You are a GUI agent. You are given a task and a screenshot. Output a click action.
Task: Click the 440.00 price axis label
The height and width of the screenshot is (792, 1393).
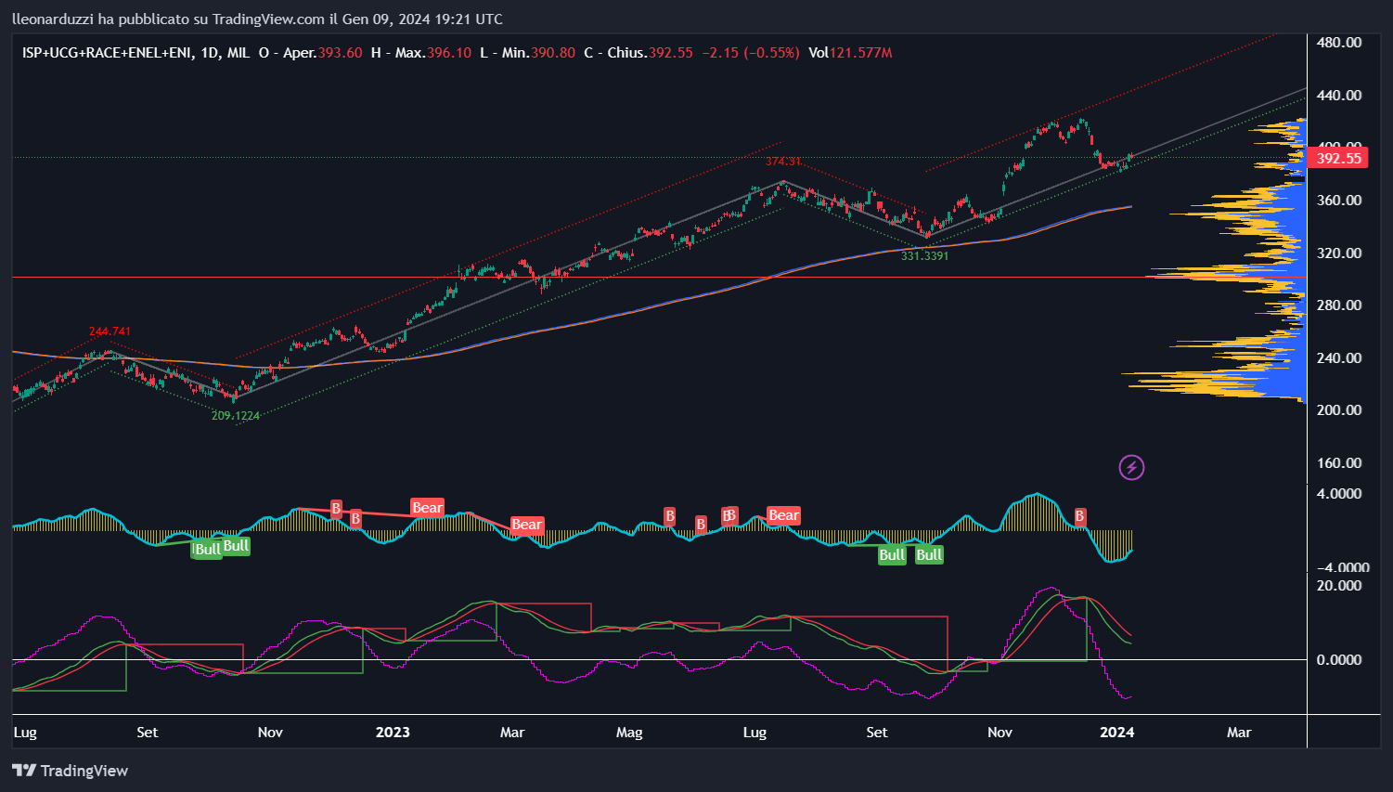click(1339, 95)
